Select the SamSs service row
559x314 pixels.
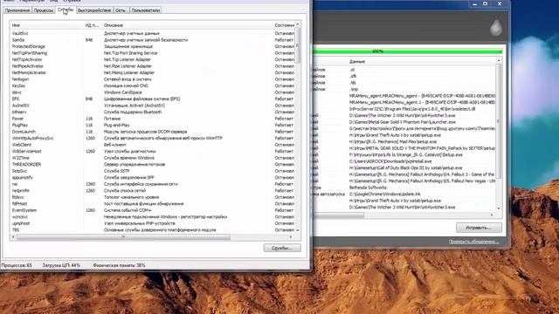[153, 40]
